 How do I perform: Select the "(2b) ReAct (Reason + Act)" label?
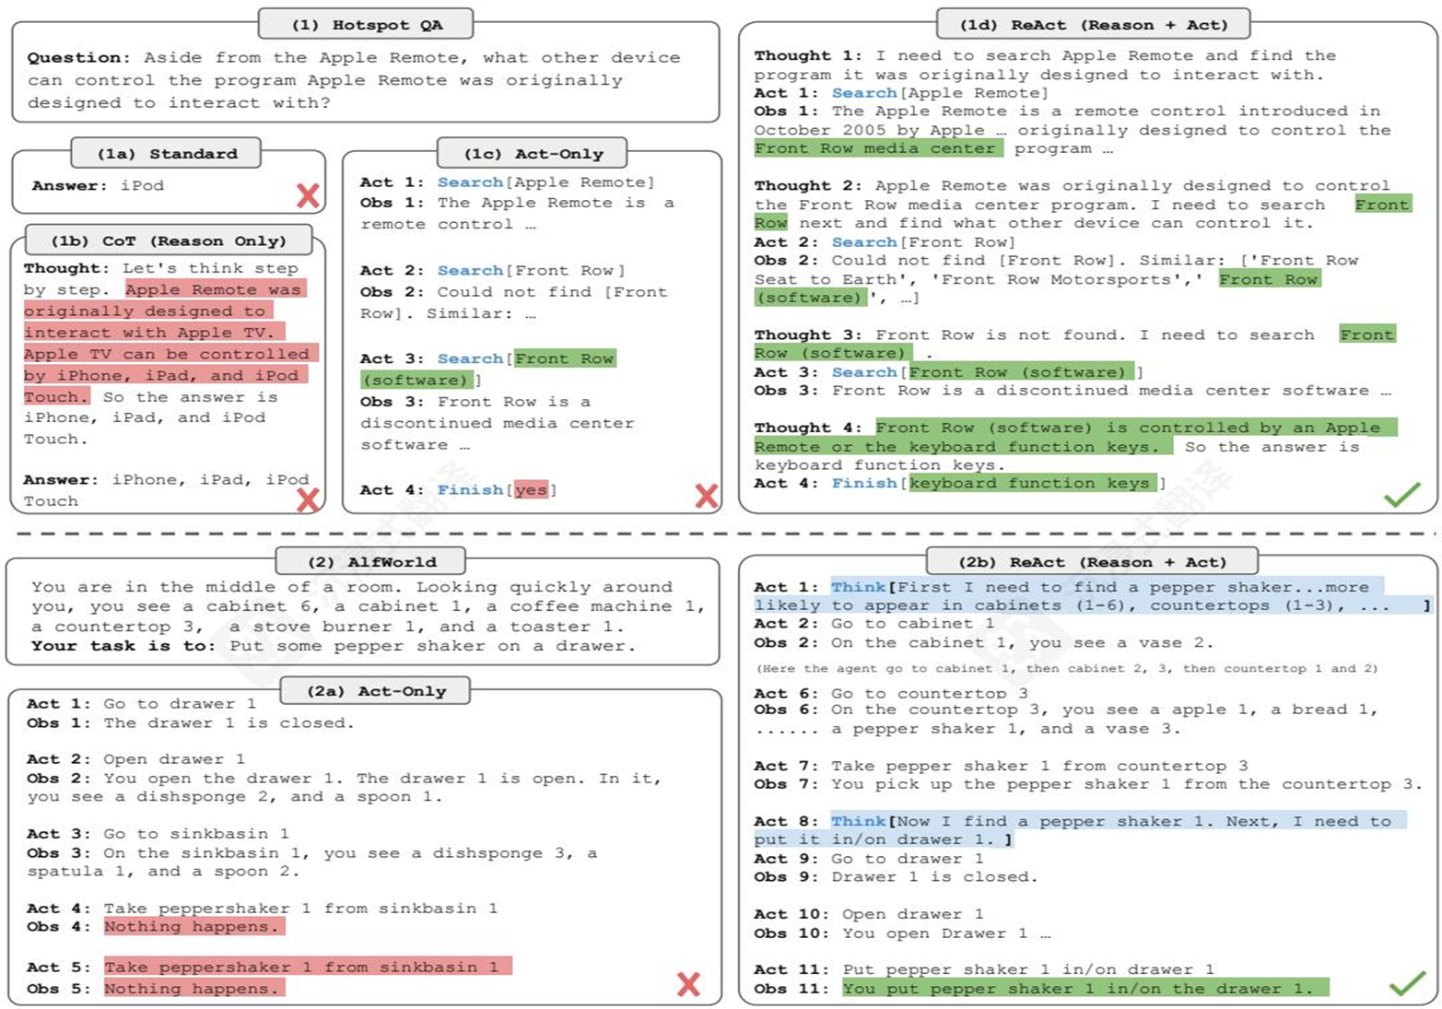(x=1092, y=561)
